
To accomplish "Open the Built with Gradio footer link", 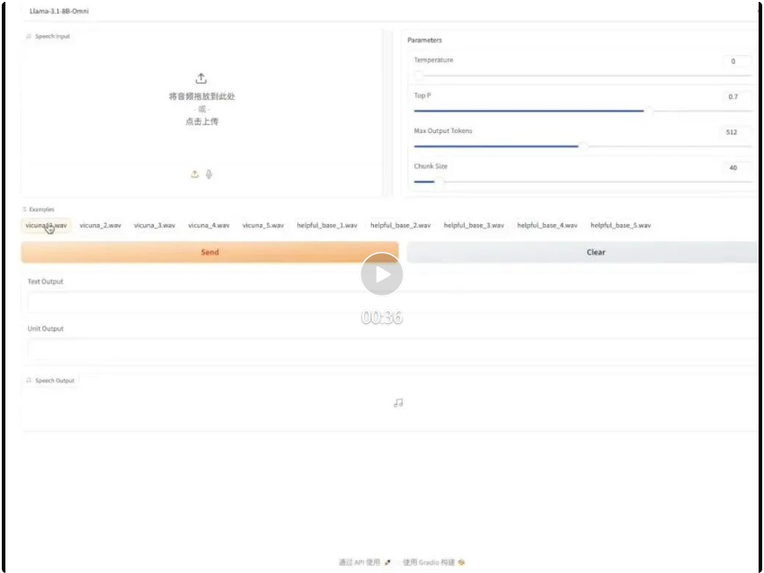I will coord(433,562).
